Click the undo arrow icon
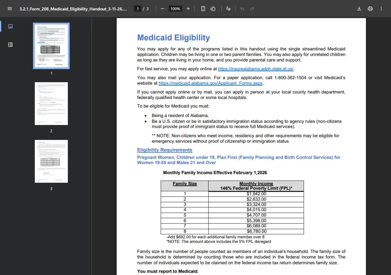Viewport: 391px width, 275px height. coord(242,9)
